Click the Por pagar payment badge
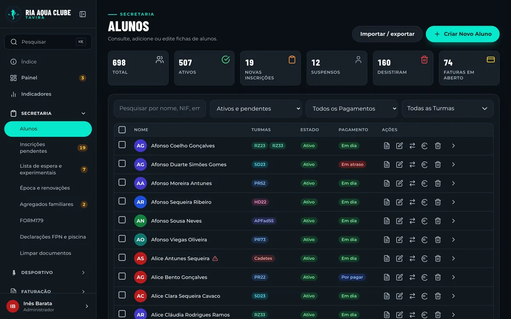511x319 pixels. pyautogui.click(x=352, y=277)
